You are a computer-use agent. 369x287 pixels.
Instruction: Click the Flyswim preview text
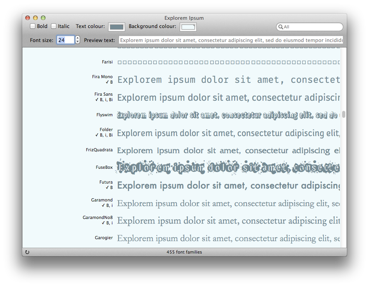pos(229,115)
